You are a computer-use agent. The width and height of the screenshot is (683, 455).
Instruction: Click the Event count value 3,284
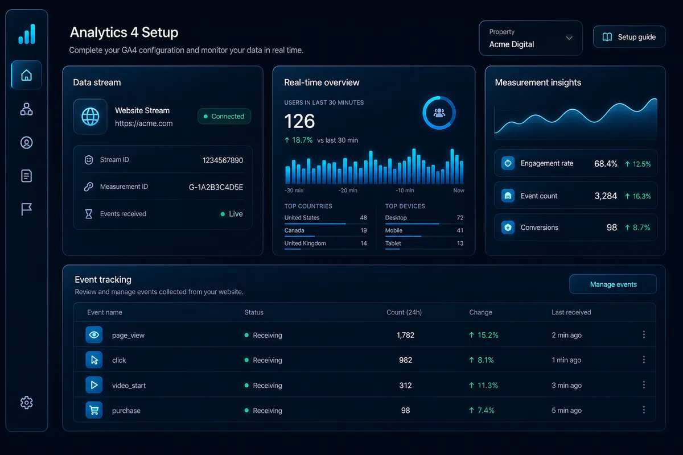pos(606,196)
